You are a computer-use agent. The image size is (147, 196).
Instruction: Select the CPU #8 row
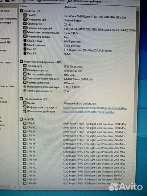click(74, 152)
